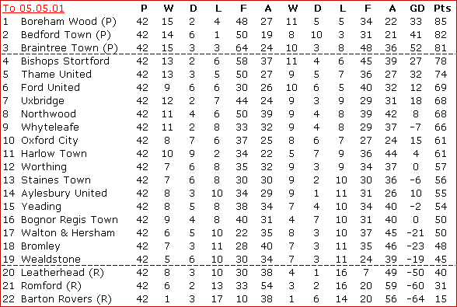The image size is (457, 307).
Task: Select the Uxbridge team name
Action: (x=43, y=101)
